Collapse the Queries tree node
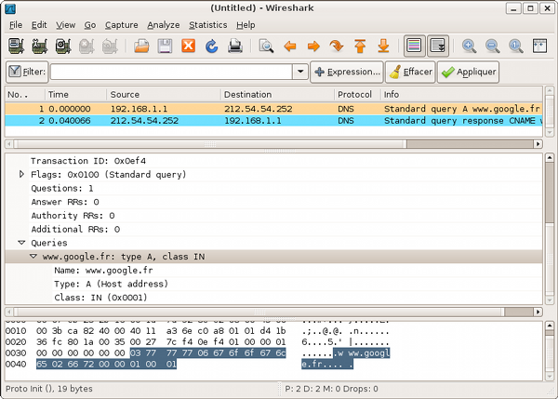 pos(21,243)
